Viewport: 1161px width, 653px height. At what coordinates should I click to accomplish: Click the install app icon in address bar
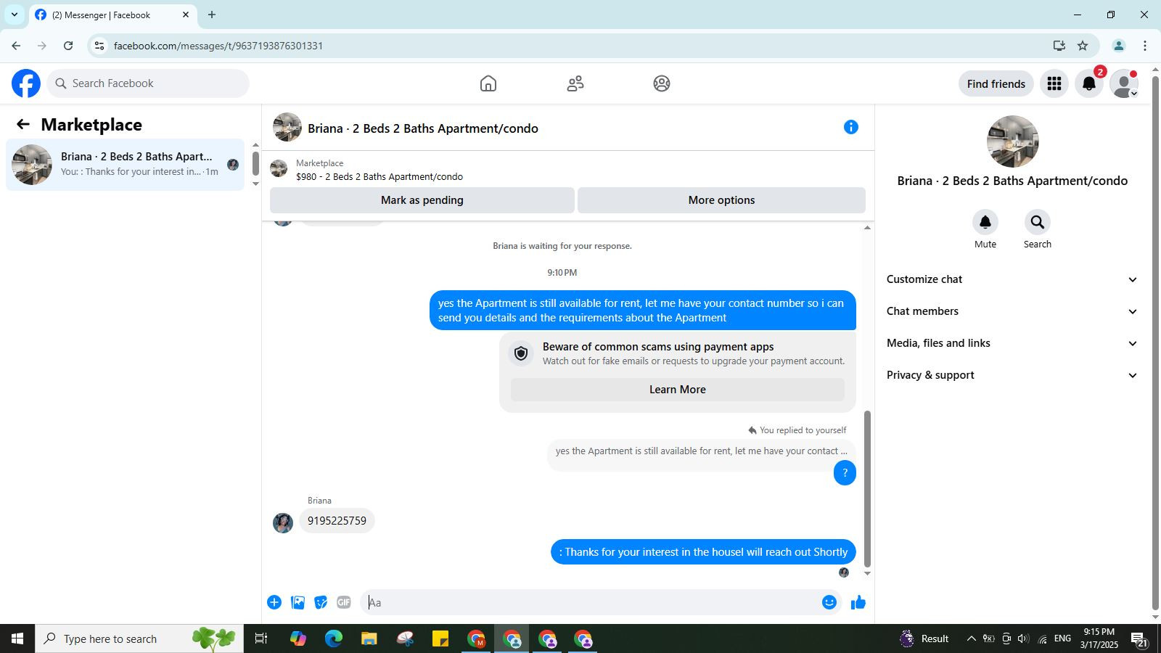pyautogui.click(x=1059, y=46)
